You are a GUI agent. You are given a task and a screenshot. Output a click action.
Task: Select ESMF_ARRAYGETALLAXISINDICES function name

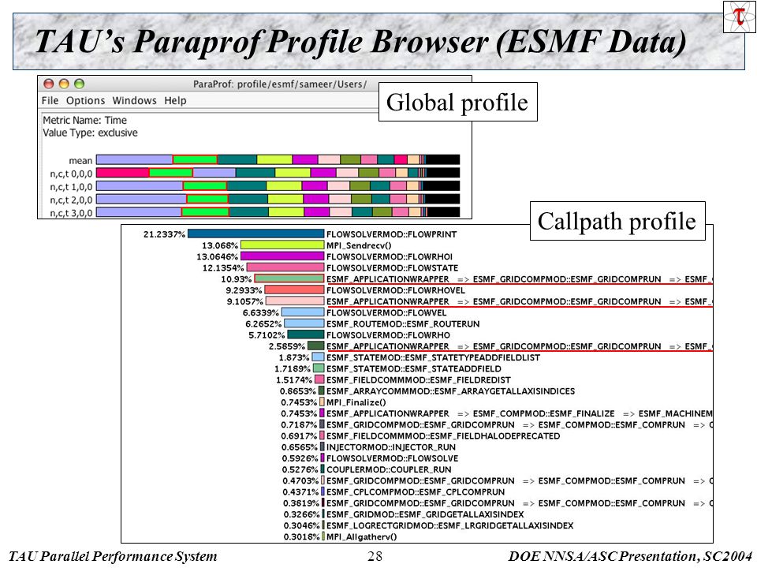click(450, 391)
